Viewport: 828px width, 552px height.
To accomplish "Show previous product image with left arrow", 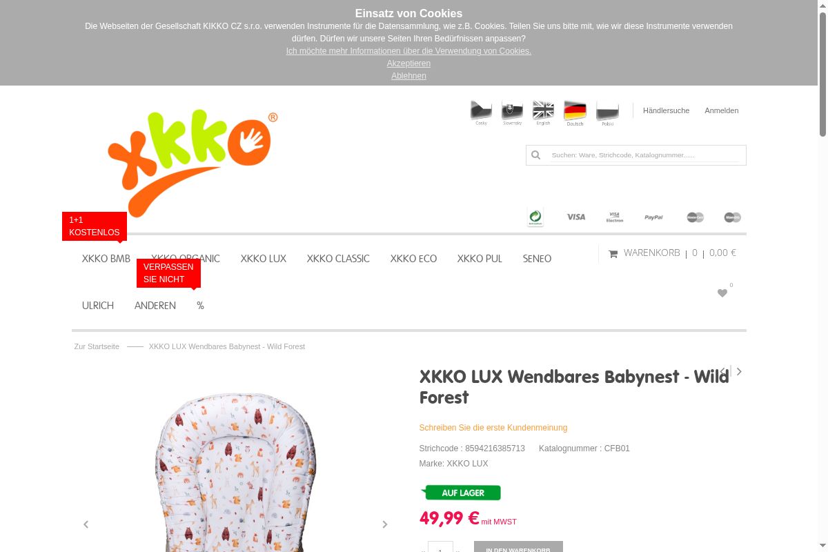I will coord(86,524).
